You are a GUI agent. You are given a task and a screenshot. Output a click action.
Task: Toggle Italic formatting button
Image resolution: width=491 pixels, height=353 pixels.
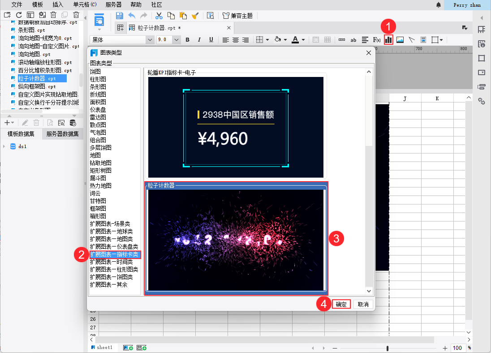[199, 40]
